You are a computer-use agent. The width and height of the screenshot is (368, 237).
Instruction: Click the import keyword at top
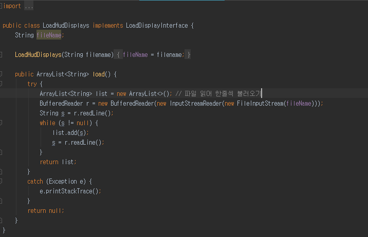pyautogui.click(x=12, y=6)
